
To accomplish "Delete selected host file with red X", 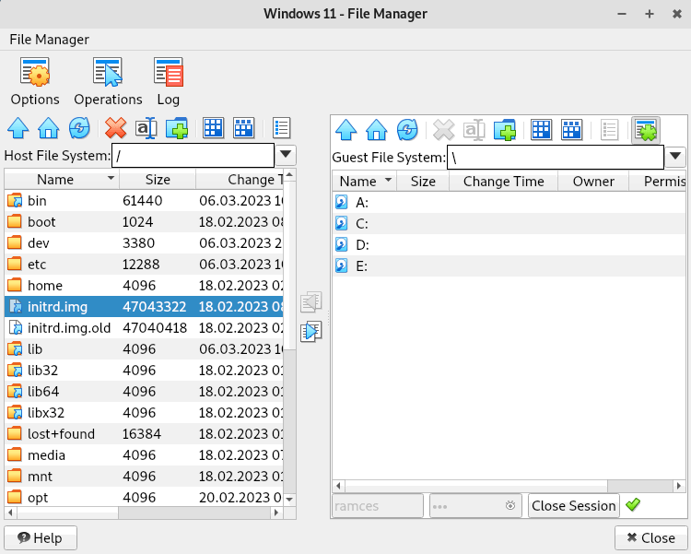I will click(x=115, y=128).
